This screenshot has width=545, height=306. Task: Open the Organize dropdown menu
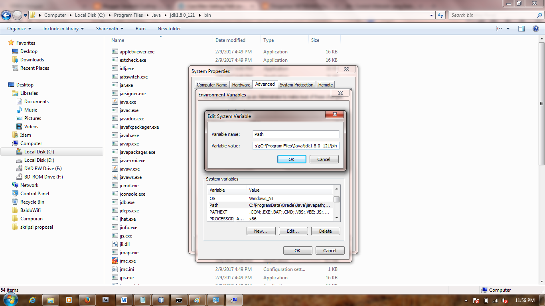coord(18,28)
